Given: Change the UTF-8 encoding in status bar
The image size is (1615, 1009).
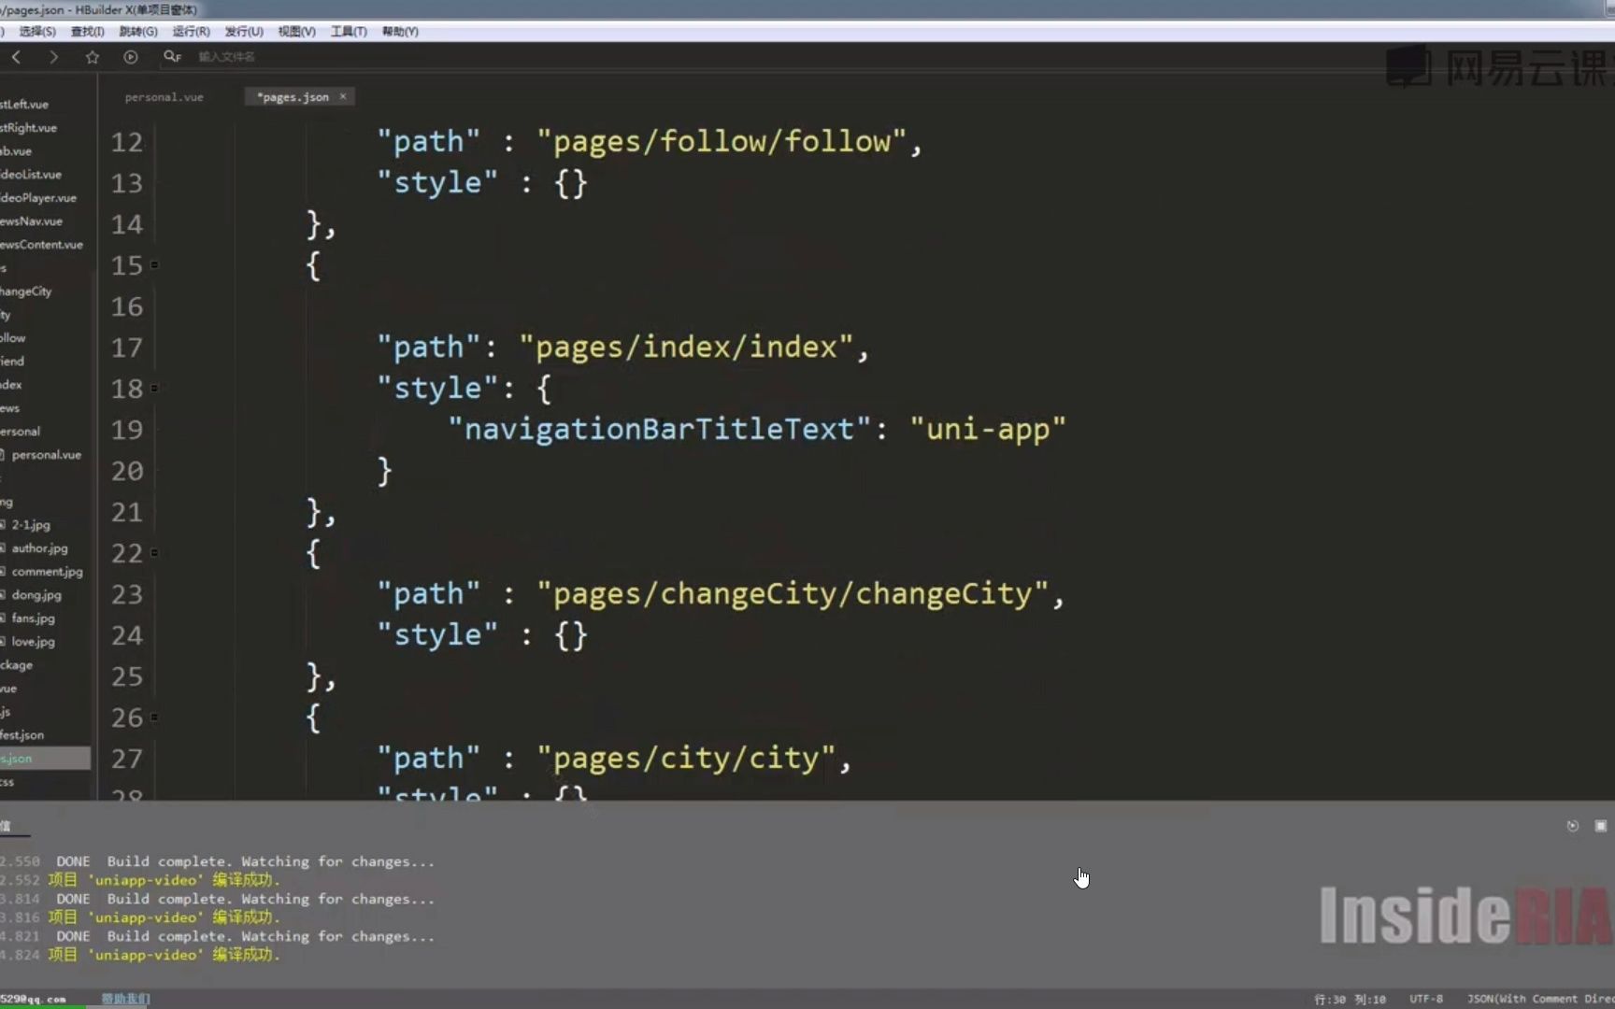Looking at the screenshot, I should 1426,999.
